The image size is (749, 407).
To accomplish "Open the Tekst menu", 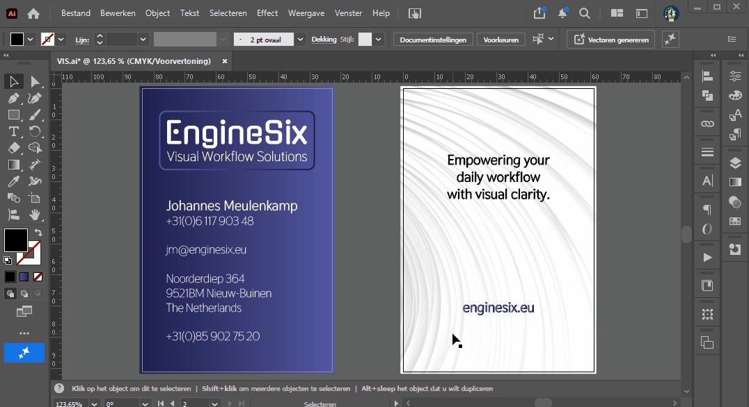I will point(189,13).
